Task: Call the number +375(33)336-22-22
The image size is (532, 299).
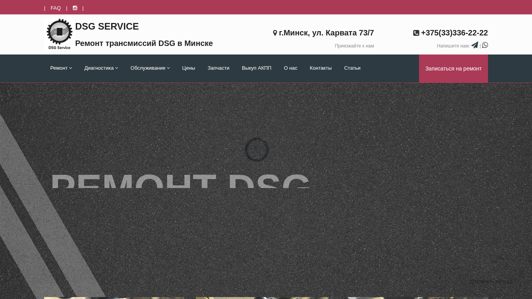Action: (x=454, y=33)
